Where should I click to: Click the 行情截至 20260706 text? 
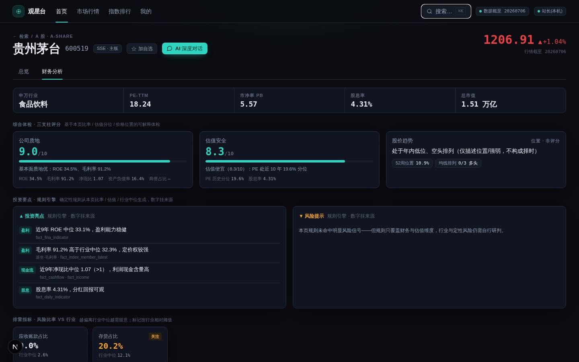(545, 52)
